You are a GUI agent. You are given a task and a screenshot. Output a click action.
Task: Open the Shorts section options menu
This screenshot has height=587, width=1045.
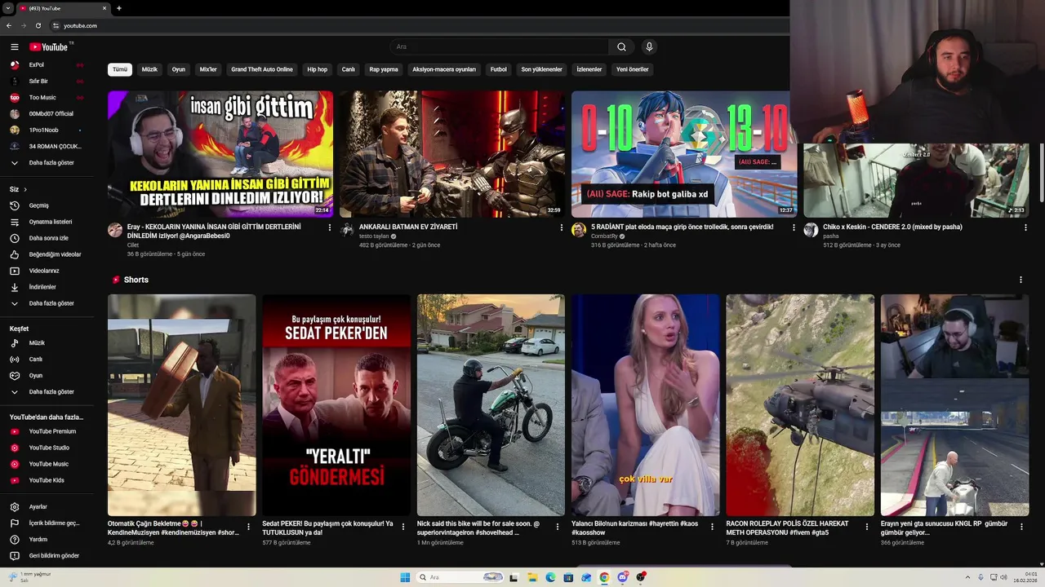point(1021,280)
